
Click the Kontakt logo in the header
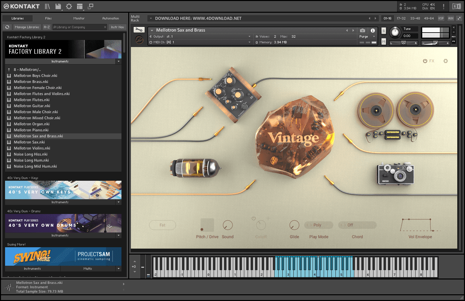click(22, 6)
